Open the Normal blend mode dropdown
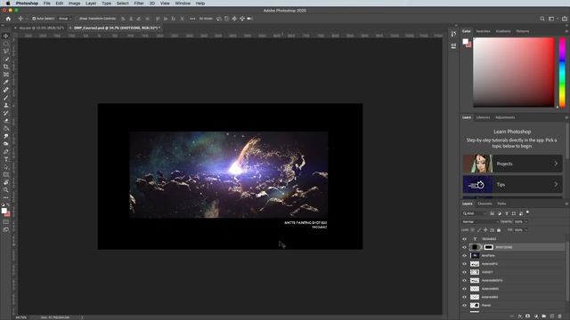This screenshot has width=570, height=320. [x=480, y=221]
